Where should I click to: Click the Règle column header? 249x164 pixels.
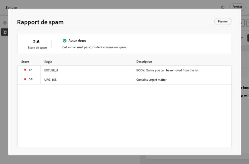48,62
